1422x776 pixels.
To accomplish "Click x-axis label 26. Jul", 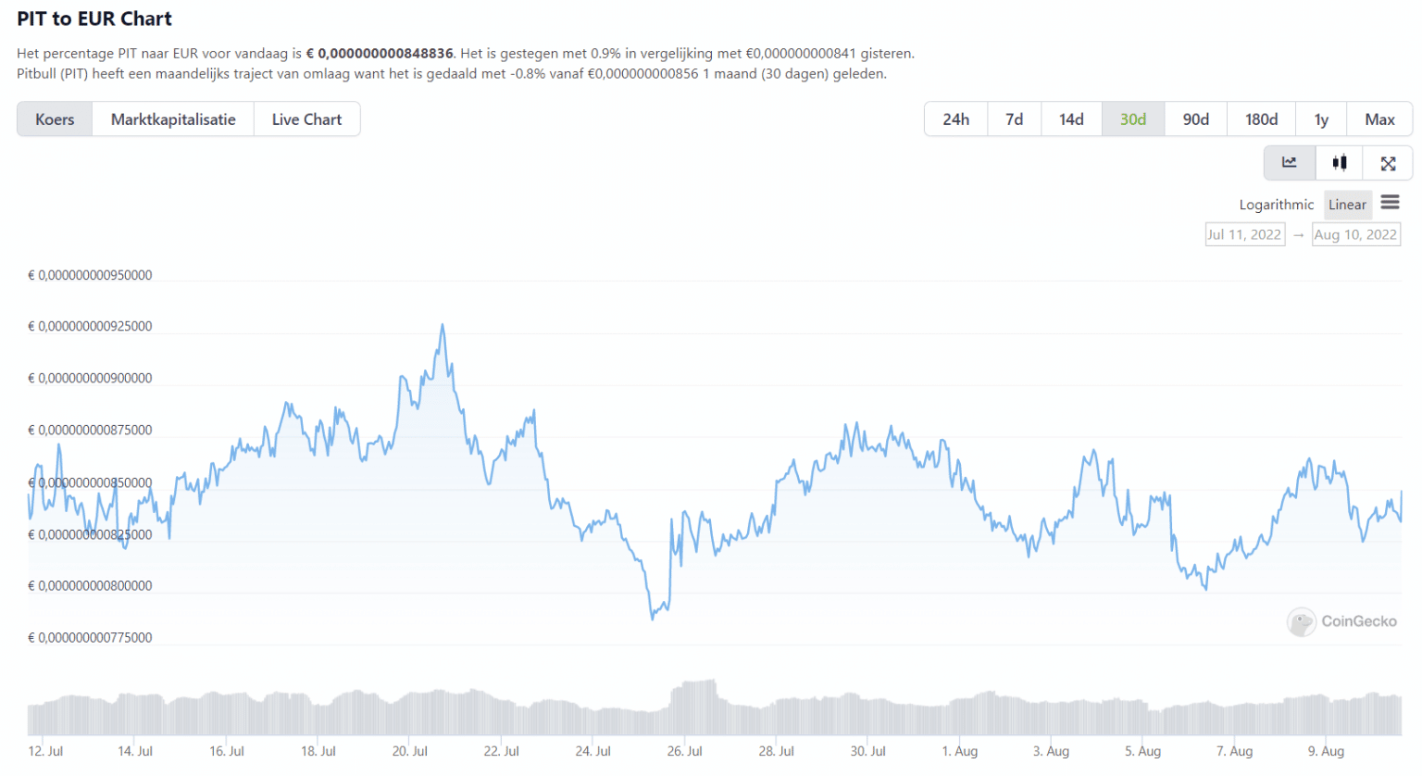I will (685, 751).
